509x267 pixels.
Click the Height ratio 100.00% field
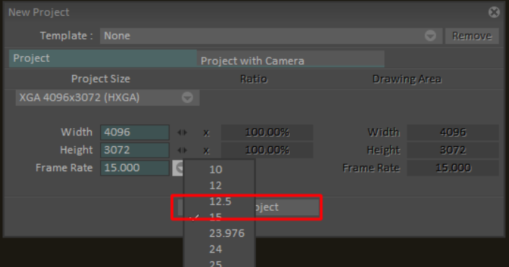(267, 150)
